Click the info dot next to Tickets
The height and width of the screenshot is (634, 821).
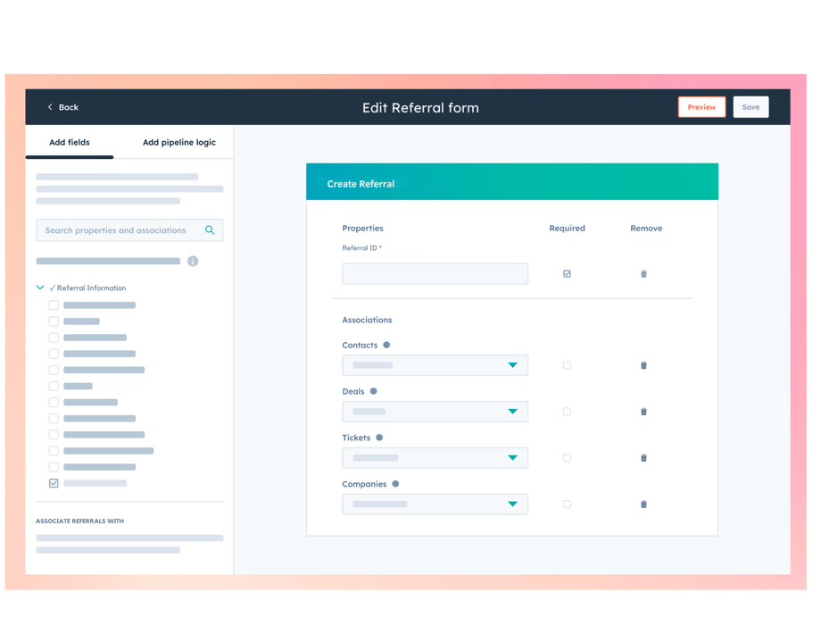coord(379,438)
